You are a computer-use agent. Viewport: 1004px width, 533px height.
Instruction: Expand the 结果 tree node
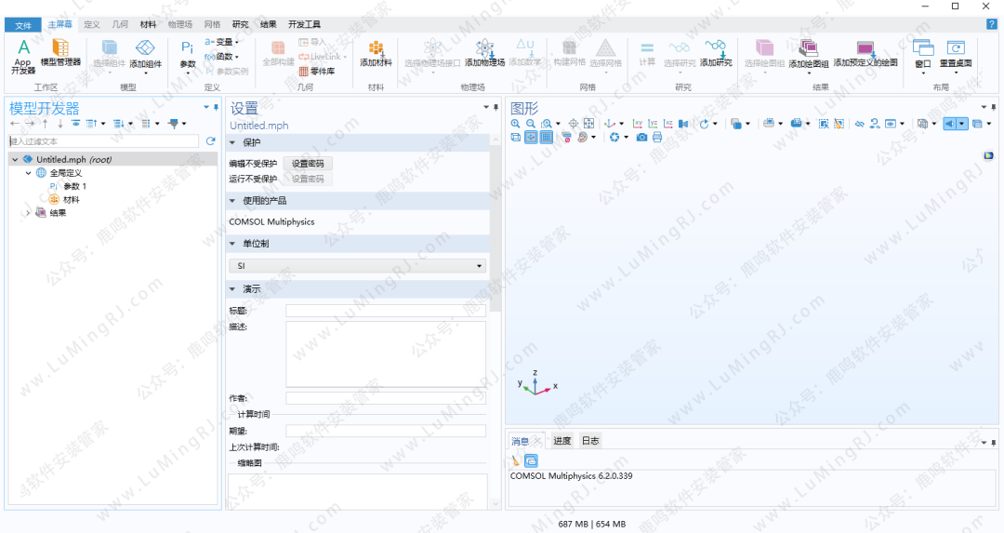click(x=28, y=213)
